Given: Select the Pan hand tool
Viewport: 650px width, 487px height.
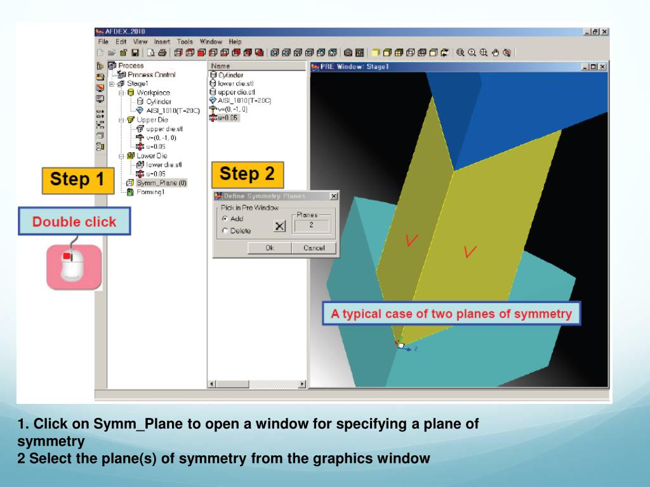Looking at the screenshot, I should (495, 53).
